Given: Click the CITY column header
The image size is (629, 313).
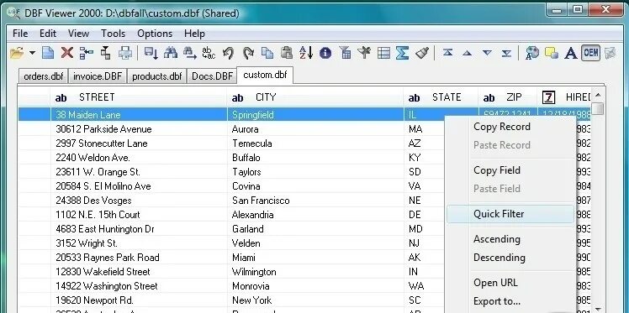Looking at the screenshot, I should [x=315, y=97].
